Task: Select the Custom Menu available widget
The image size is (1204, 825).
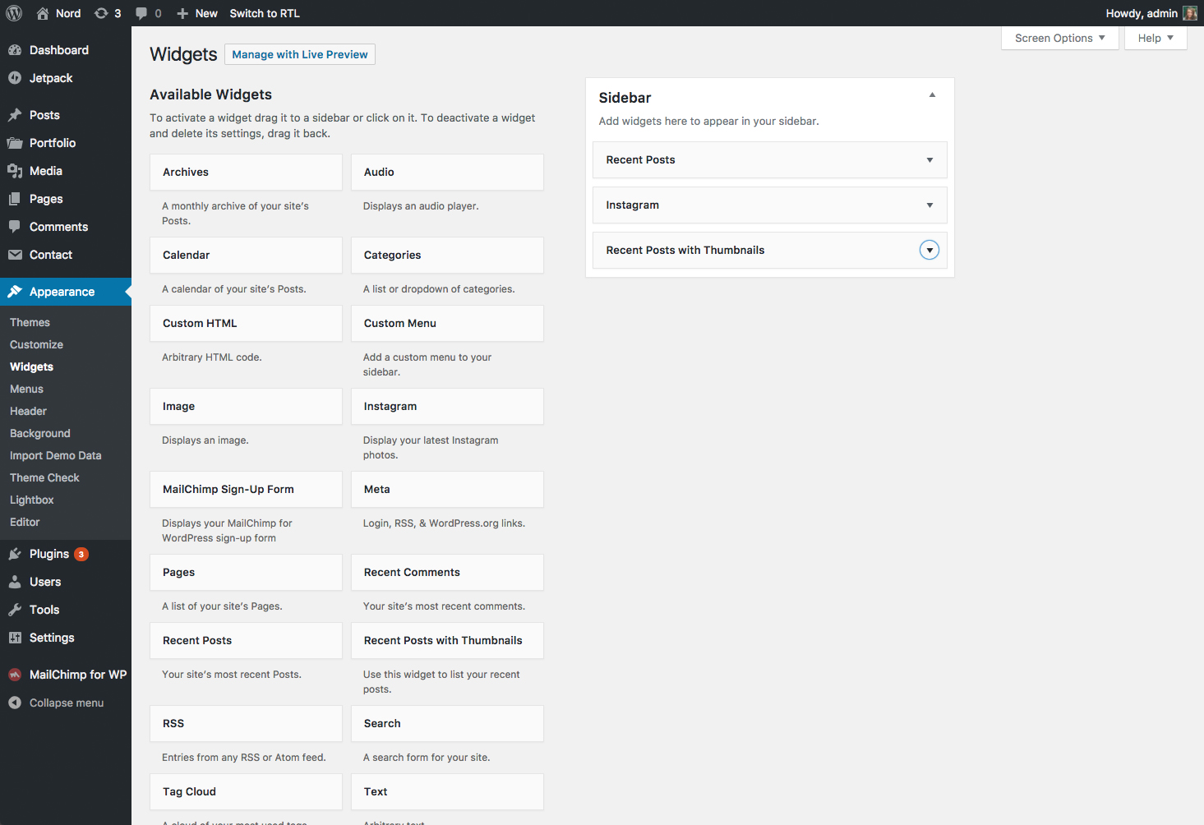Action: [x=447, y=324]
